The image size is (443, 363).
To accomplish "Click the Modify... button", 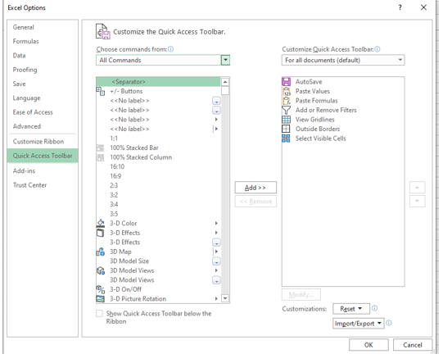I will [301, 295].
